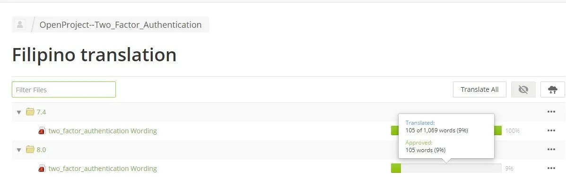Screen dimensions: 566x178
Task: Select the 7.4 folder name
Action: (41, 112)
